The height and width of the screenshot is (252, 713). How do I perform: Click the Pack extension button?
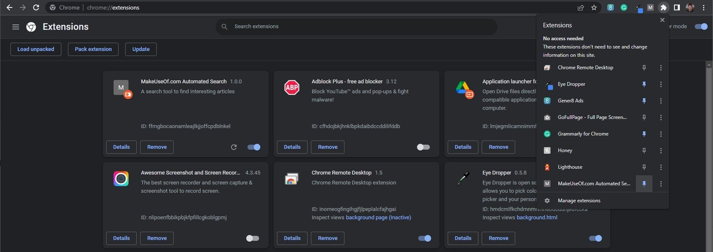pos(93,49)
